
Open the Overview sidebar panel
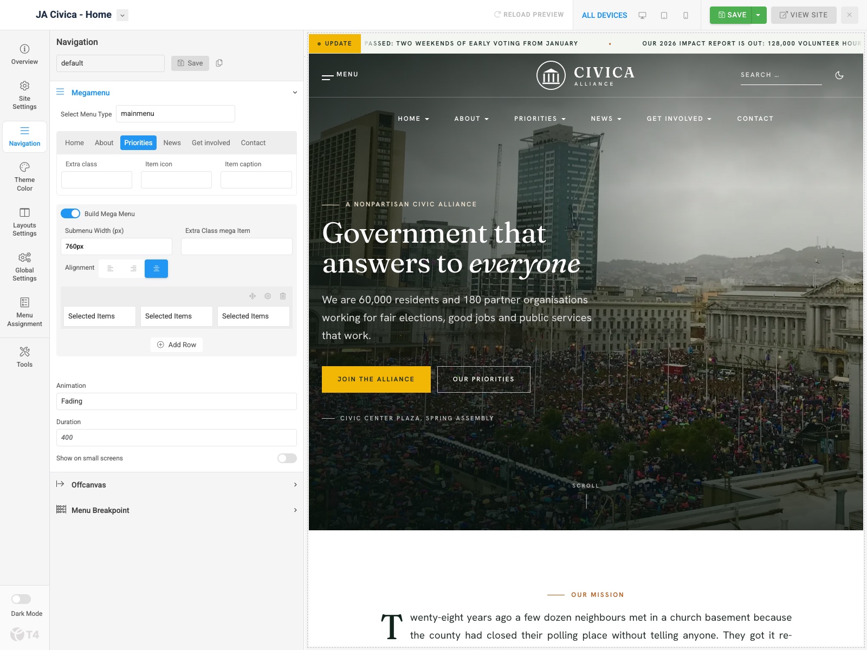[24, 55]
